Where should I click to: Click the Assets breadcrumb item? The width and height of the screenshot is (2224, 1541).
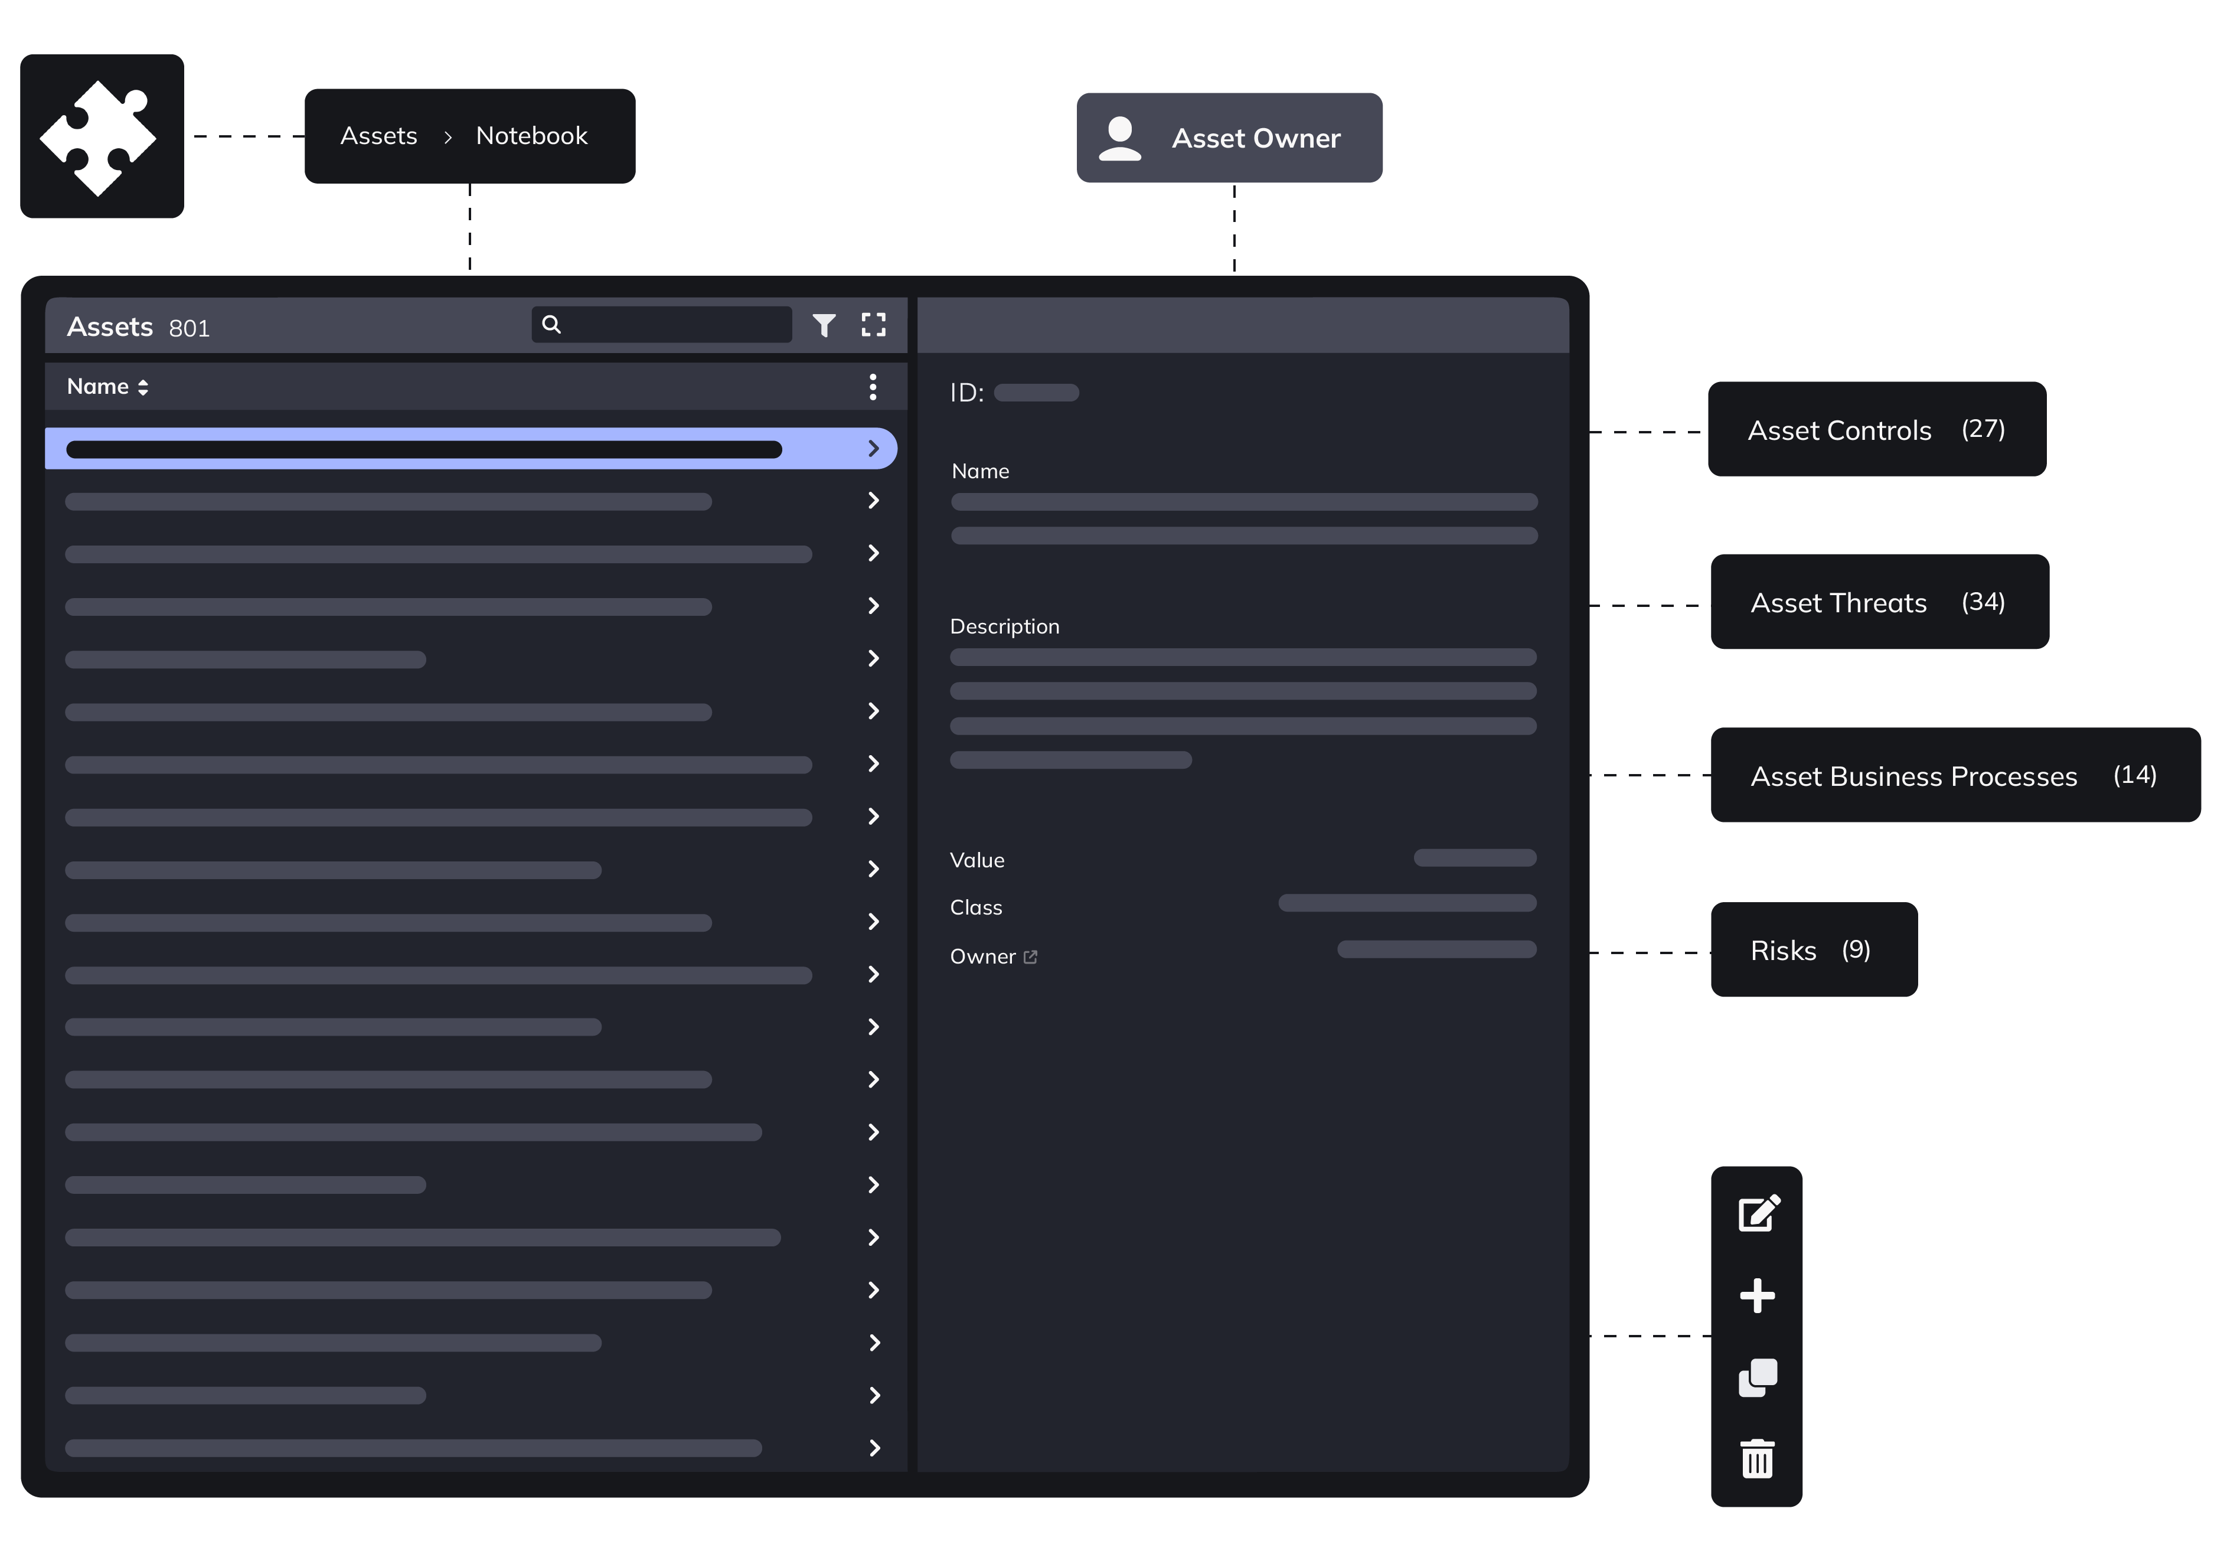(378, 136)
